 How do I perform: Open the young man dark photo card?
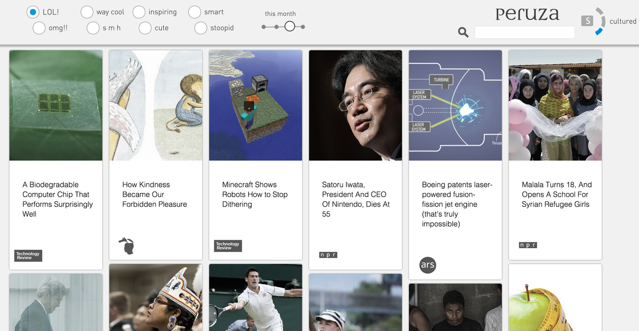point(455,308)
